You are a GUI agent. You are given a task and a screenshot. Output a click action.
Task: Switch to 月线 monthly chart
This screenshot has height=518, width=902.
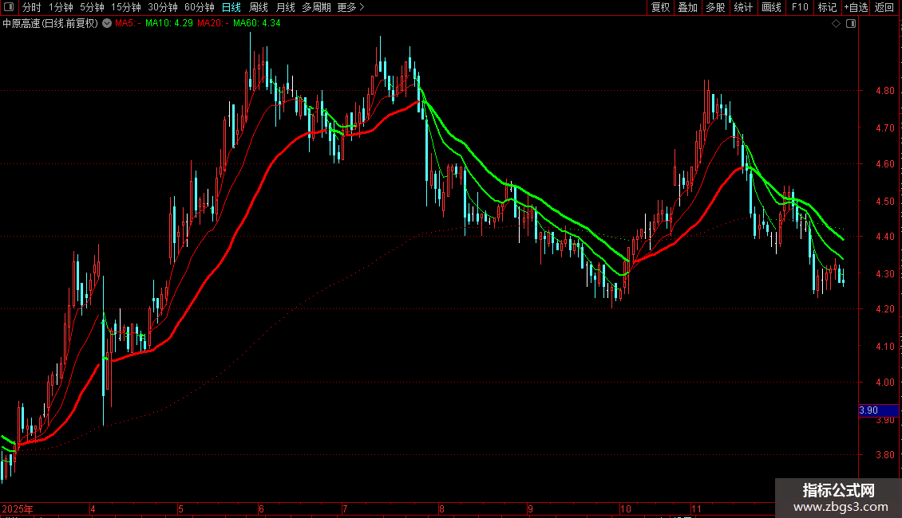pos(285,7)
